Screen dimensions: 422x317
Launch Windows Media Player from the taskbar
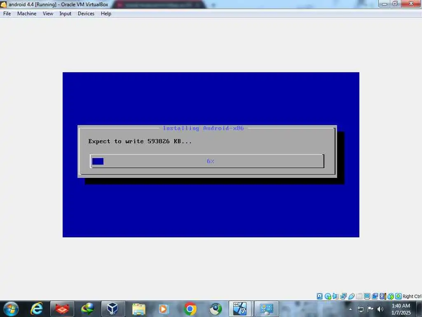coord(164,309)
